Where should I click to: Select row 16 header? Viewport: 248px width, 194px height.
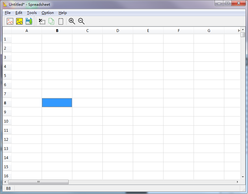pos(7,175)
